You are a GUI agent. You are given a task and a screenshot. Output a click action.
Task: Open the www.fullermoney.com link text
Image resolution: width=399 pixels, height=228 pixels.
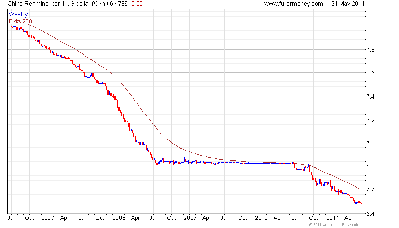(x=294, y=4)
